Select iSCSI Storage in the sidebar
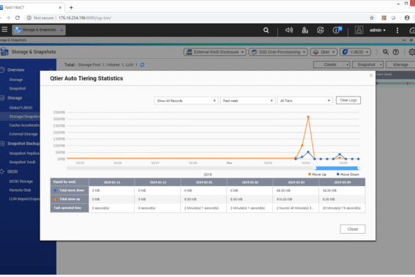 coord(21,181)
